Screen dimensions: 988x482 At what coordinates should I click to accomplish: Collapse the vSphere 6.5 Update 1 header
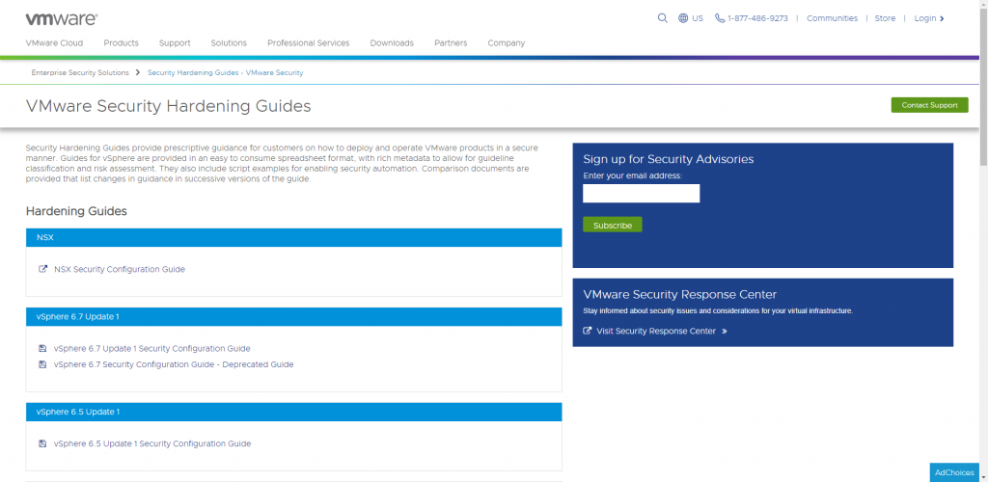point(293,412)
